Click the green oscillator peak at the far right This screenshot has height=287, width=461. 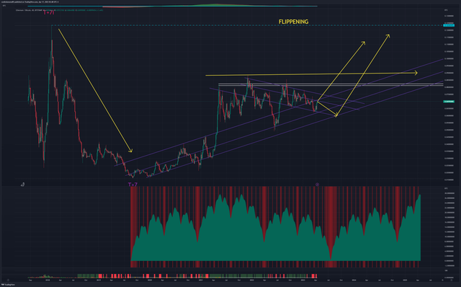click(419, 195)
